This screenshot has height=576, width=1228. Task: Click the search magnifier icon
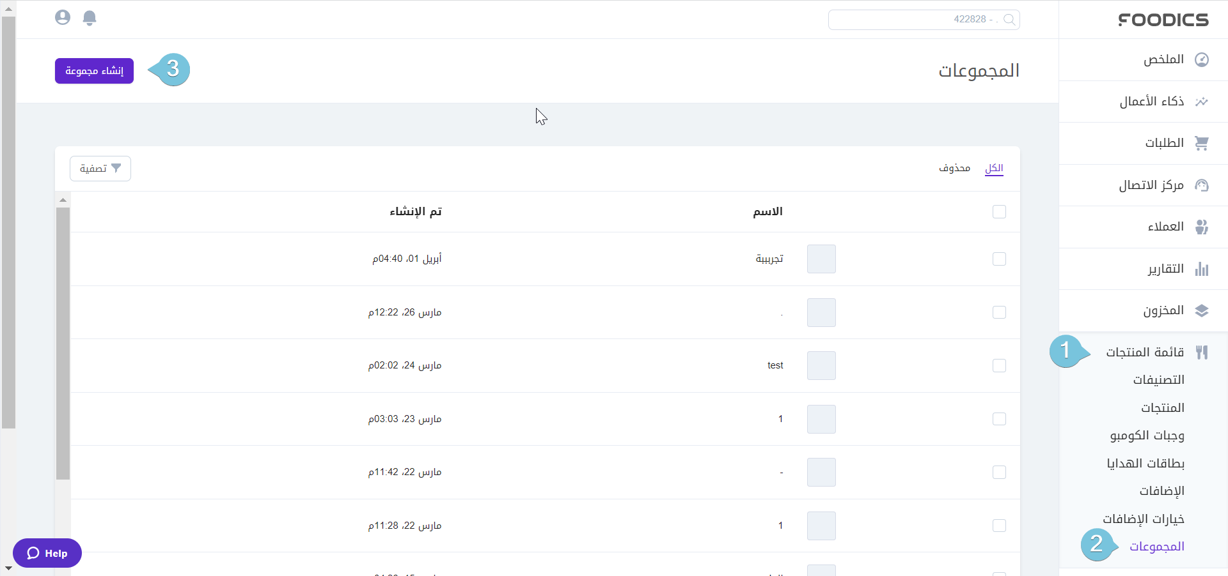coord(1009,20)
